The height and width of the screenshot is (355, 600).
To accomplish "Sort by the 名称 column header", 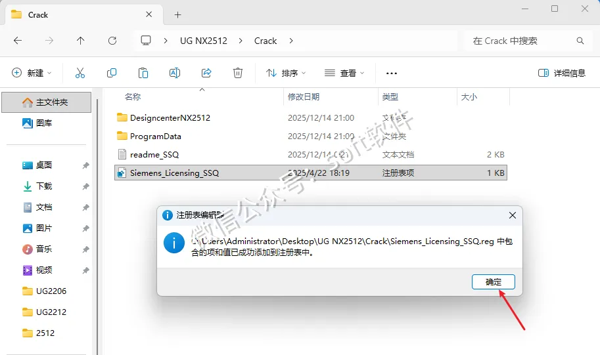I will coord(133,96).
